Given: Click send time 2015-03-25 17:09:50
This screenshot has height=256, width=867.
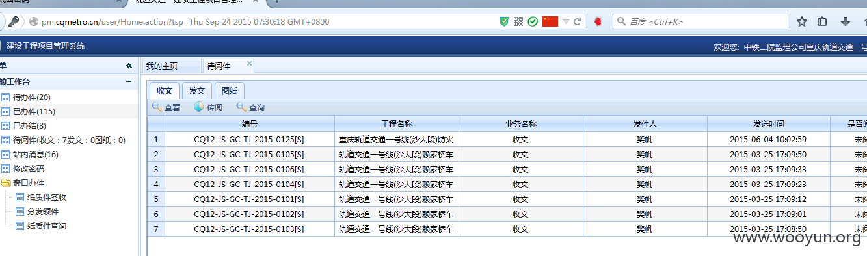Looking at the screenshot, I should [x=768, y=154].
